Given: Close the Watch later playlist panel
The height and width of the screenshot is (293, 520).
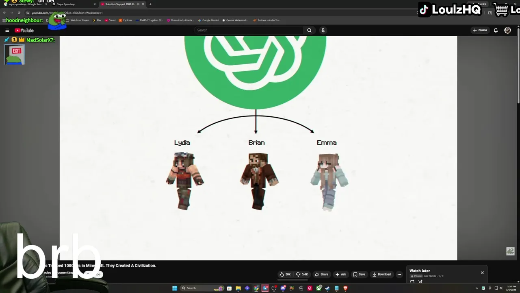Looking at the screenshot, I should 482,273.
